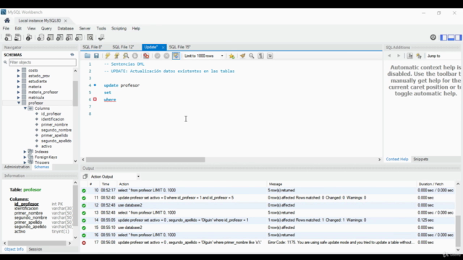Reconnect to DBMS toolbar icon
This screenshot has height=260, width=463.
(x=101, y=38)
